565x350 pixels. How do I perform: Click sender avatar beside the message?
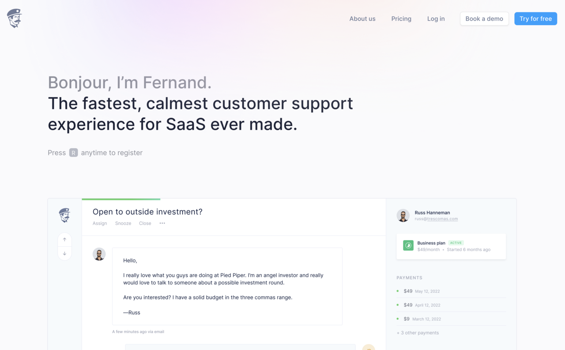[99, 254]
